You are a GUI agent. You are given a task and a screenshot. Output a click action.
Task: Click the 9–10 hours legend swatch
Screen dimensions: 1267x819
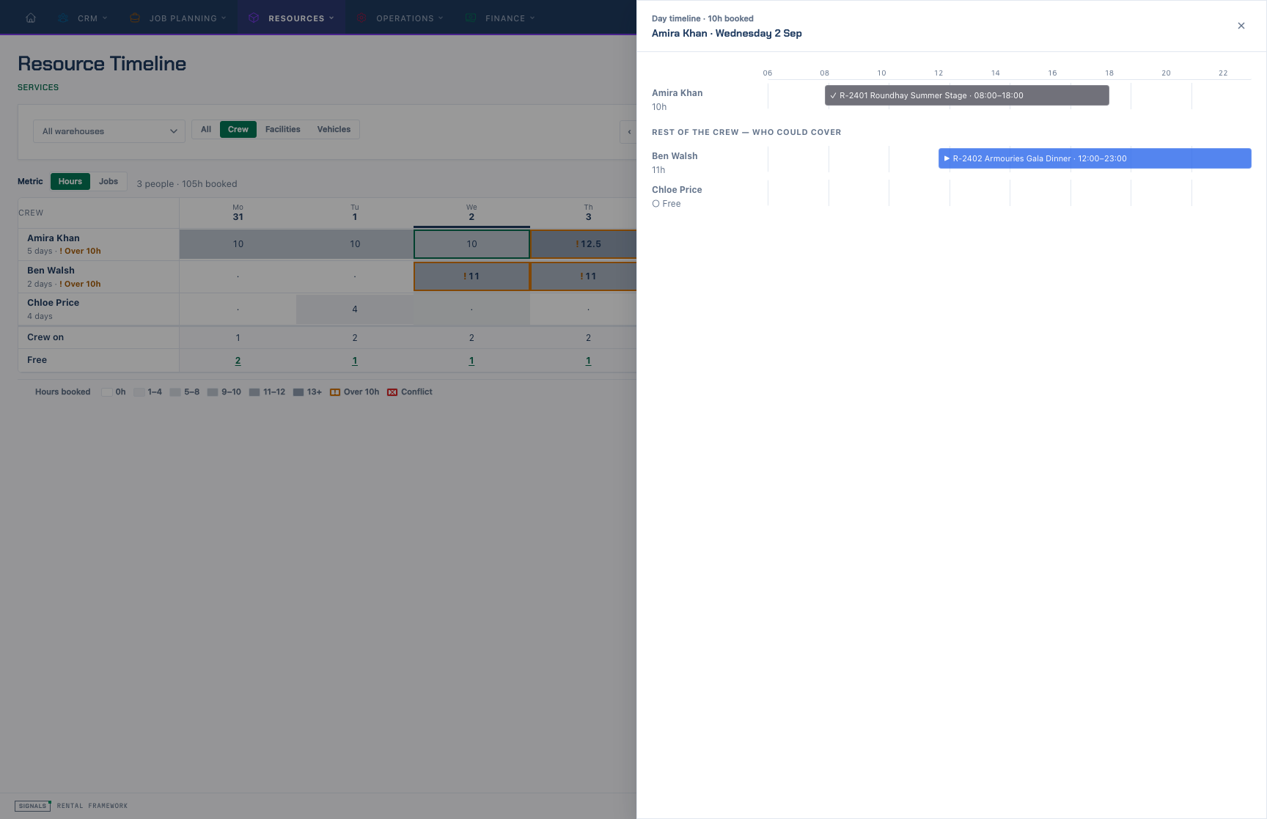[213, 392]
